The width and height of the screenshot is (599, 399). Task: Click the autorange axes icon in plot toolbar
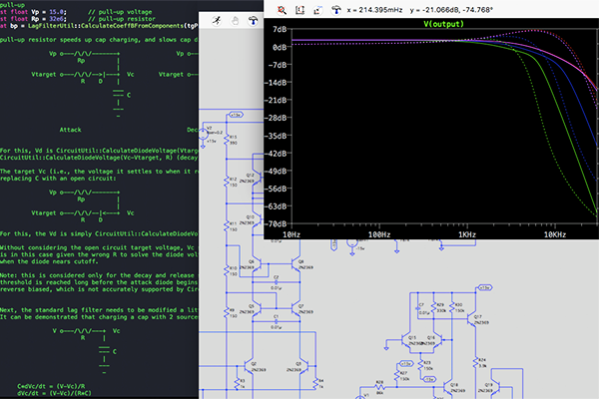[x=317, y=10]
